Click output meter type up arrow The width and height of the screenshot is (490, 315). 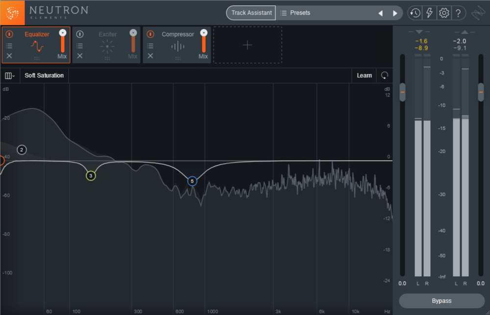tap(465, 32)
